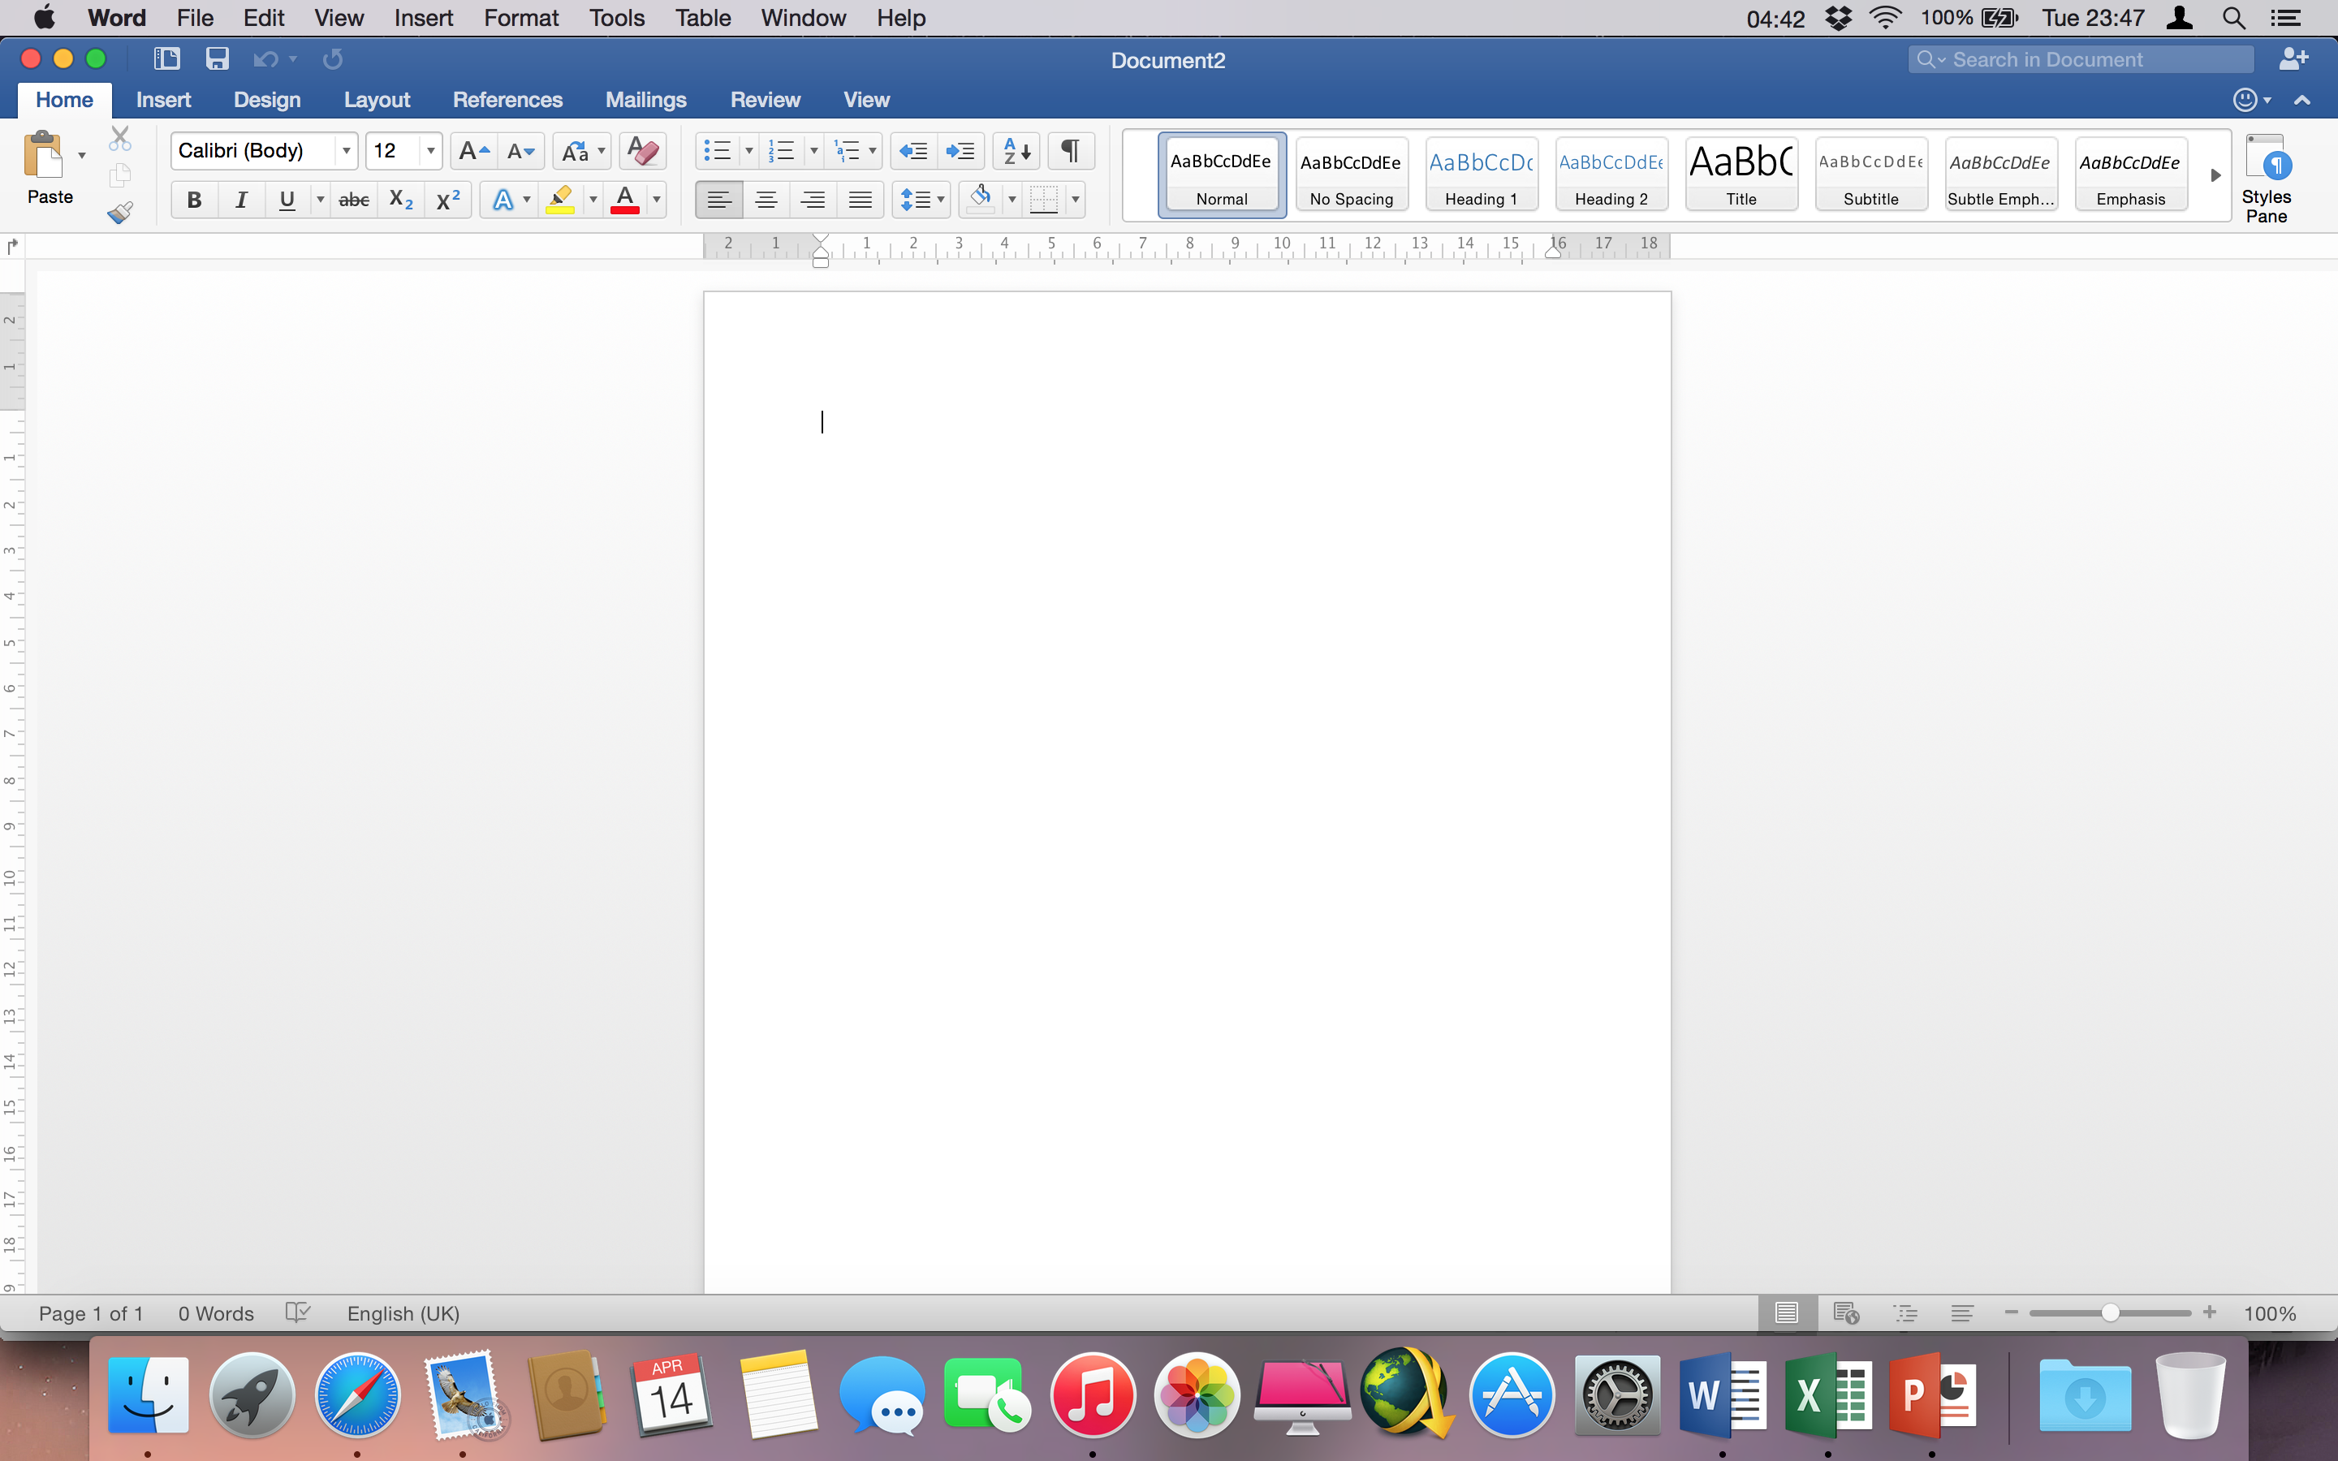The height and width of the screenshot is (1461, 2338).
Task: Apply the Heading 1 style
Action: point(1480,175)
